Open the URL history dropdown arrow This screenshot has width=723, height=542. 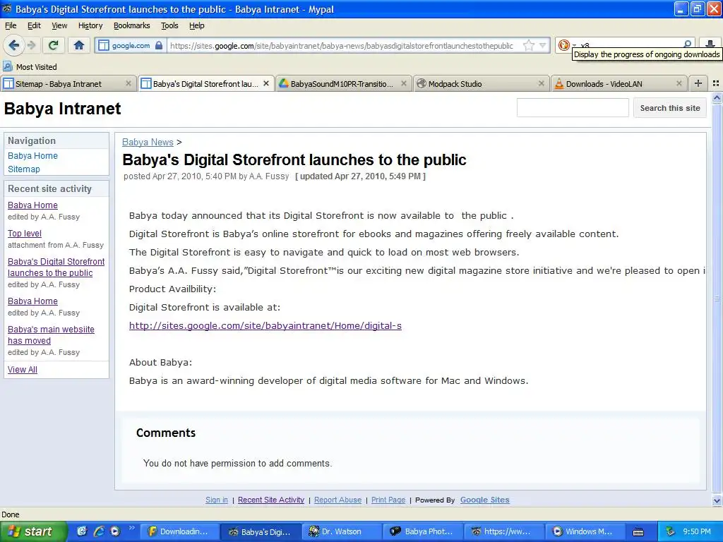[543, 45]
